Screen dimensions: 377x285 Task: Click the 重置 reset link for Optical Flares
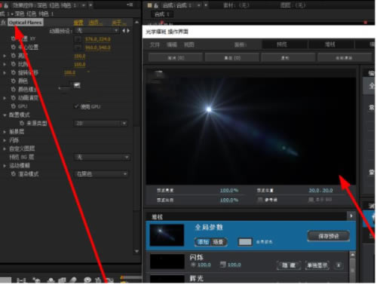coord(78,23)
